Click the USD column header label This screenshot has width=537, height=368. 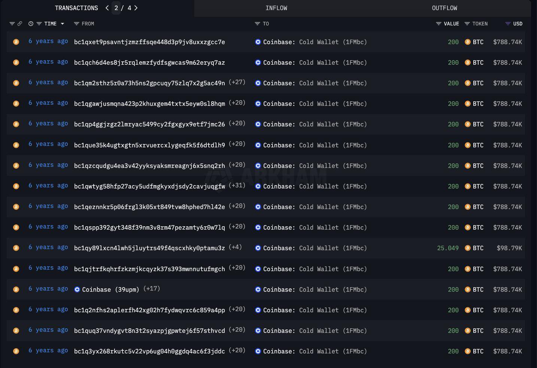pyautogui.click(x=518, y=24)
